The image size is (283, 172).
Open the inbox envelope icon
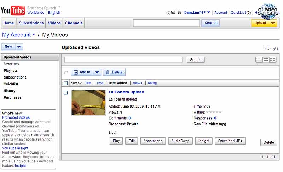click(x=173, y=12)
